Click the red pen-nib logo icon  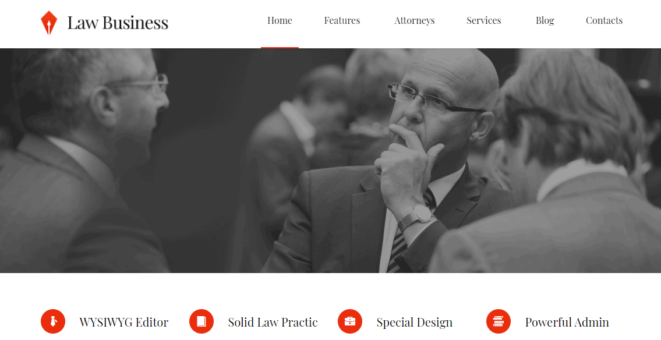49,23
